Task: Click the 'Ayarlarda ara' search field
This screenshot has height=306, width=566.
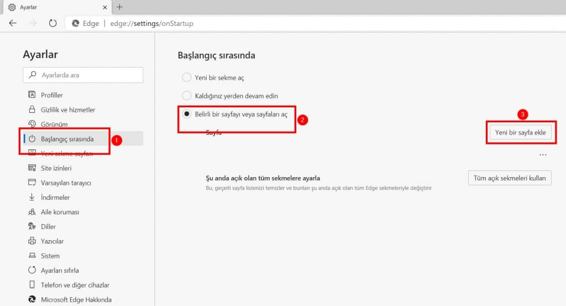Action: click(x=83, y=75)
